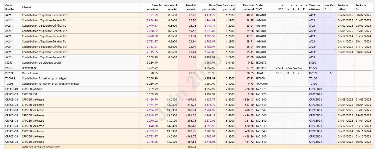Click résultat salarial value -407.81

(x=191, y=100)
